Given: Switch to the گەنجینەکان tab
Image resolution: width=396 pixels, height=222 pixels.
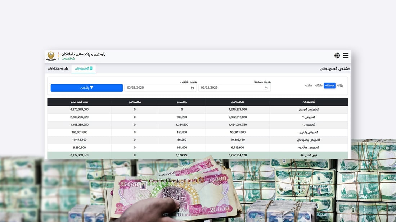Looking at the screenshot, I should pos(84,68).
